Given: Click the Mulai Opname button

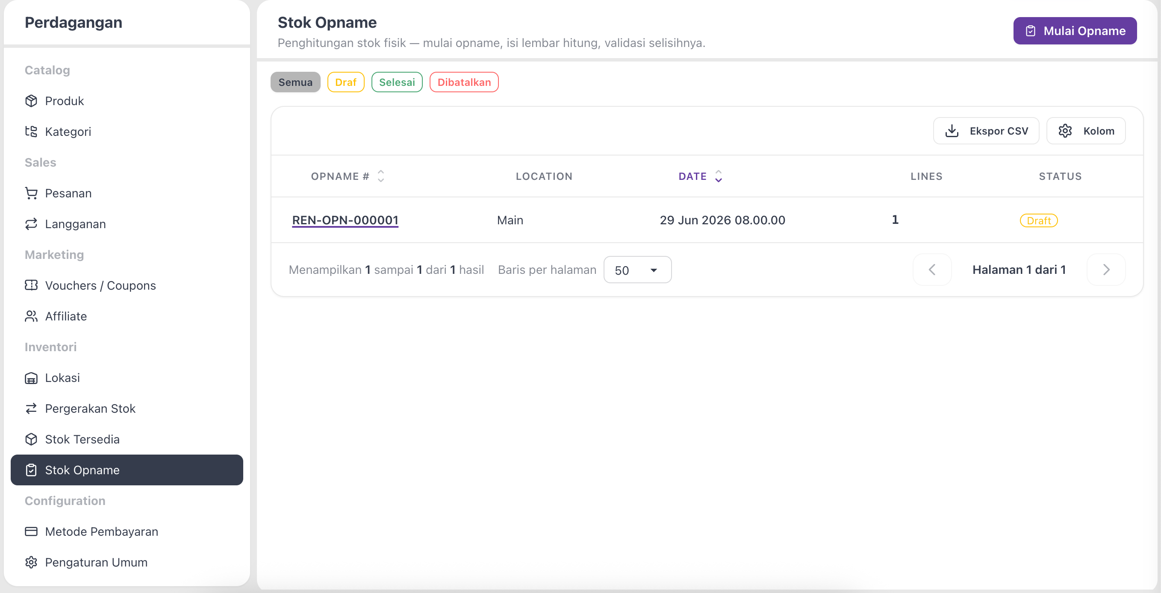Looking at the screenshot, I should click(1075, 31).
